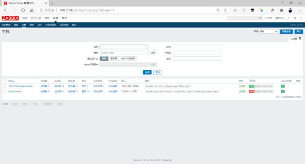305x164 pixels.
Task: Switch to Maintenance submenu
Action: (x=32, y=25)
